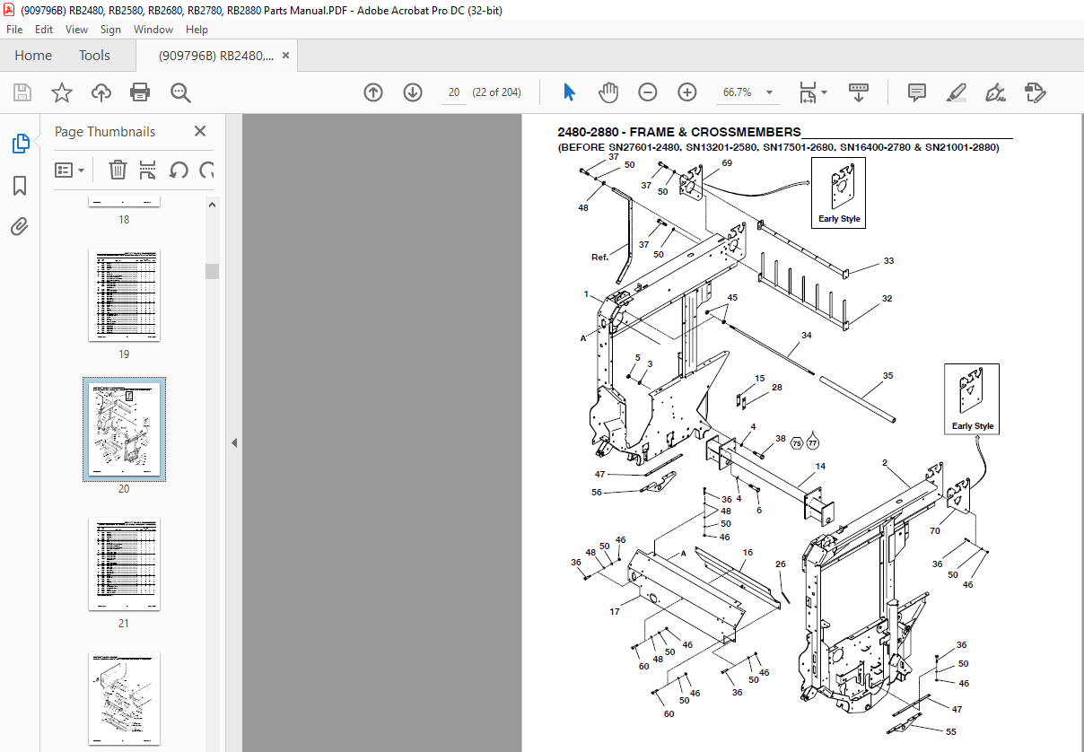This screenshot has height=752, width=1084.
Task: Open the Attachments paperclip panel
Action: (x=20, y=226)
